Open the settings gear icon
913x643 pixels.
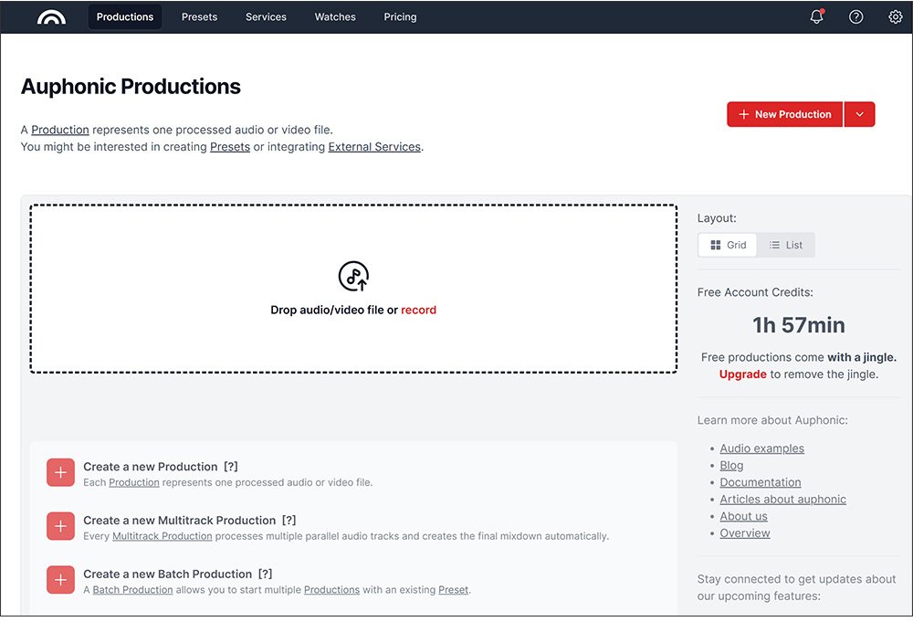(895, 17)
